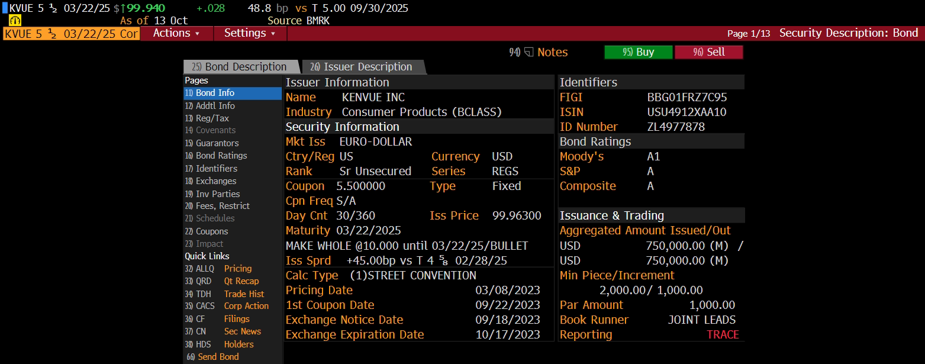Click the 1st Coupon Date value 09/22/2023
Screen dimensions: 925x364
click(508, 305)
